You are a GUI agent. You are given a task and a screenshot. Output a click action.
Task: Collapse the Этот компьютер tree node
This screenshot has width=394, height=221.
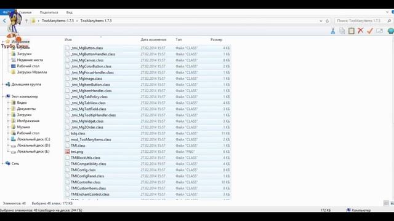[2, 96]
